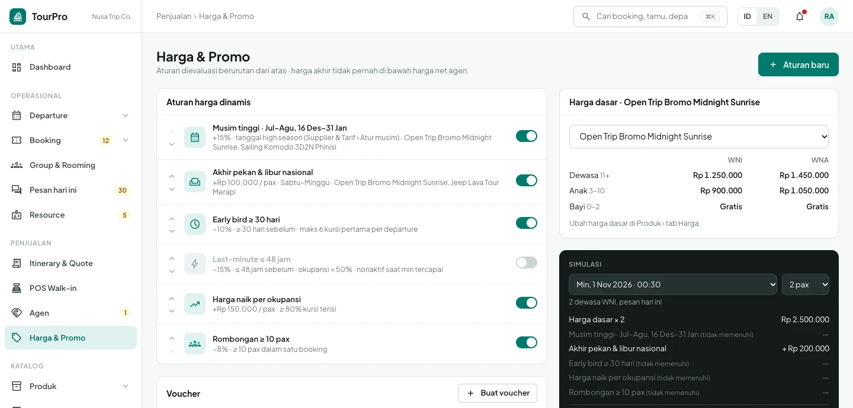Turn off Akhir pekan & libur nasional toggle
The height and width of the screenshot is (408, 853).
pos(527,180)
